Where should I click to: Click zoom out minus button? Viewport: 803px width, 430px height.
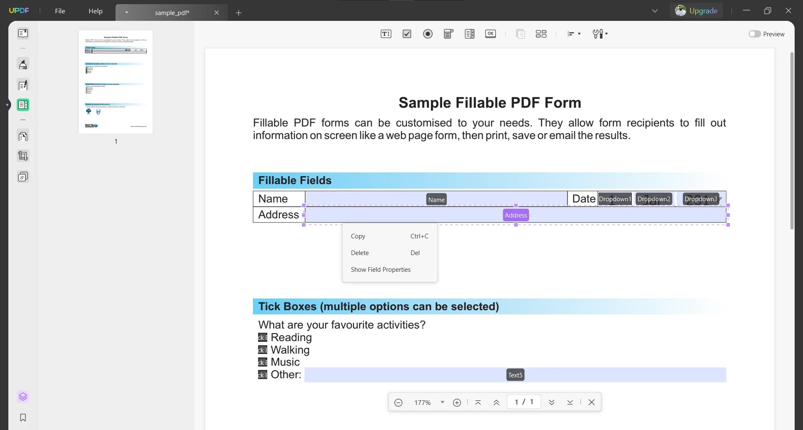click(x=399, y=402)
